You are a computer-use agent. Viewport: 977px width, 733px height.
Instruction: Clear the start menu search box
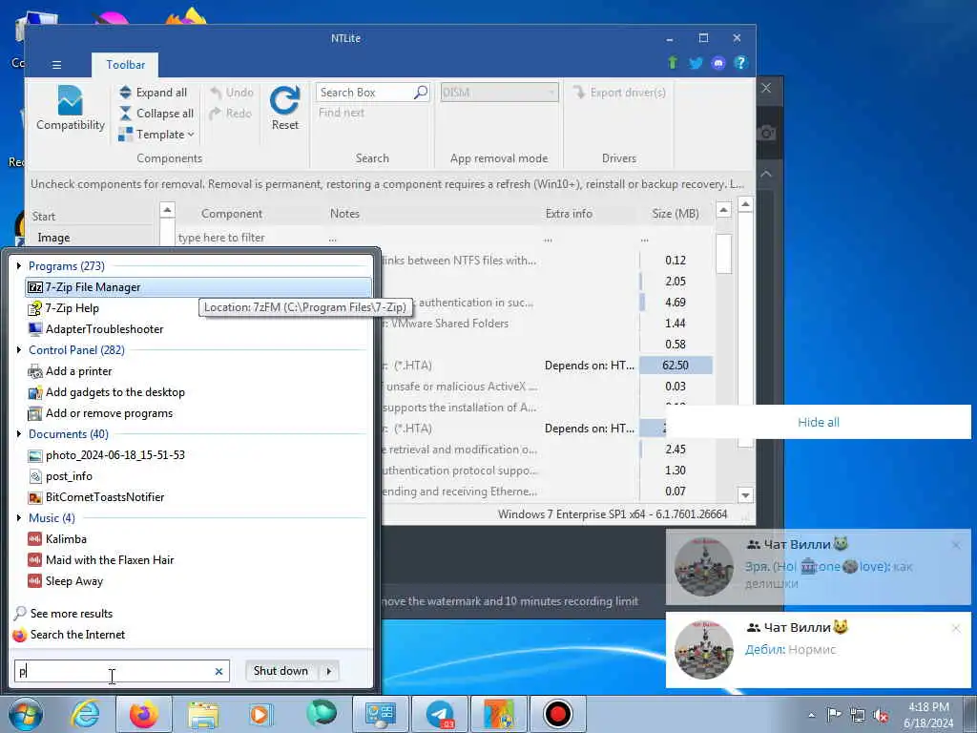[218, 671]
